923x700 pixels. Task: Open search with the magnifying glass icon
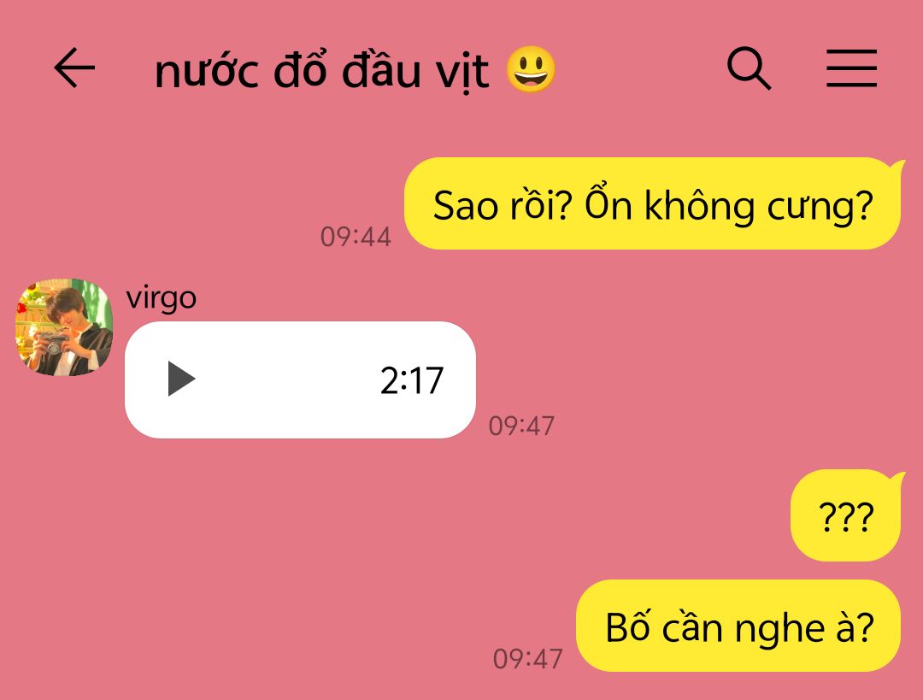(749, 68)
